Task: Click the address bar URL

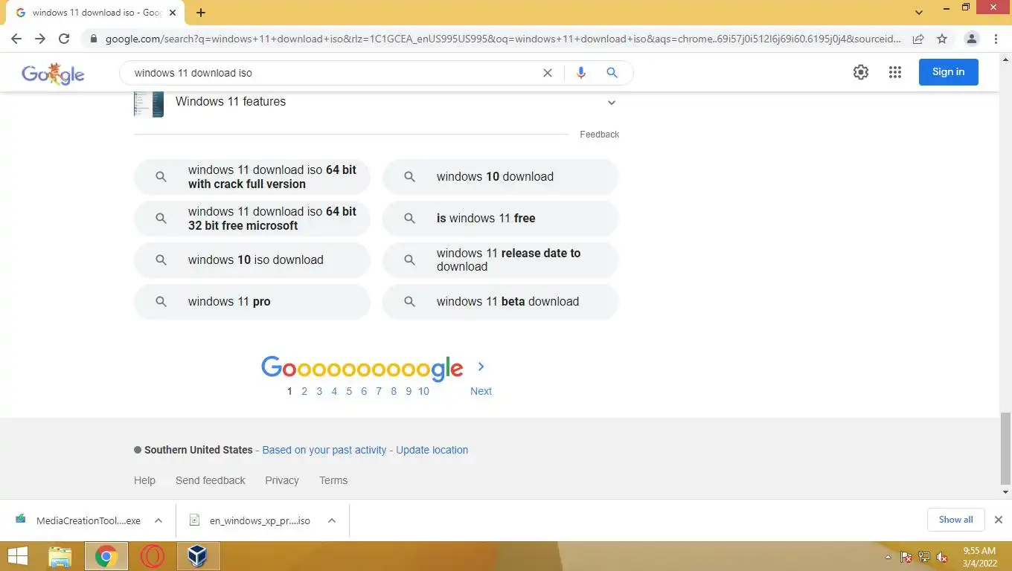Action: (503, 39)
